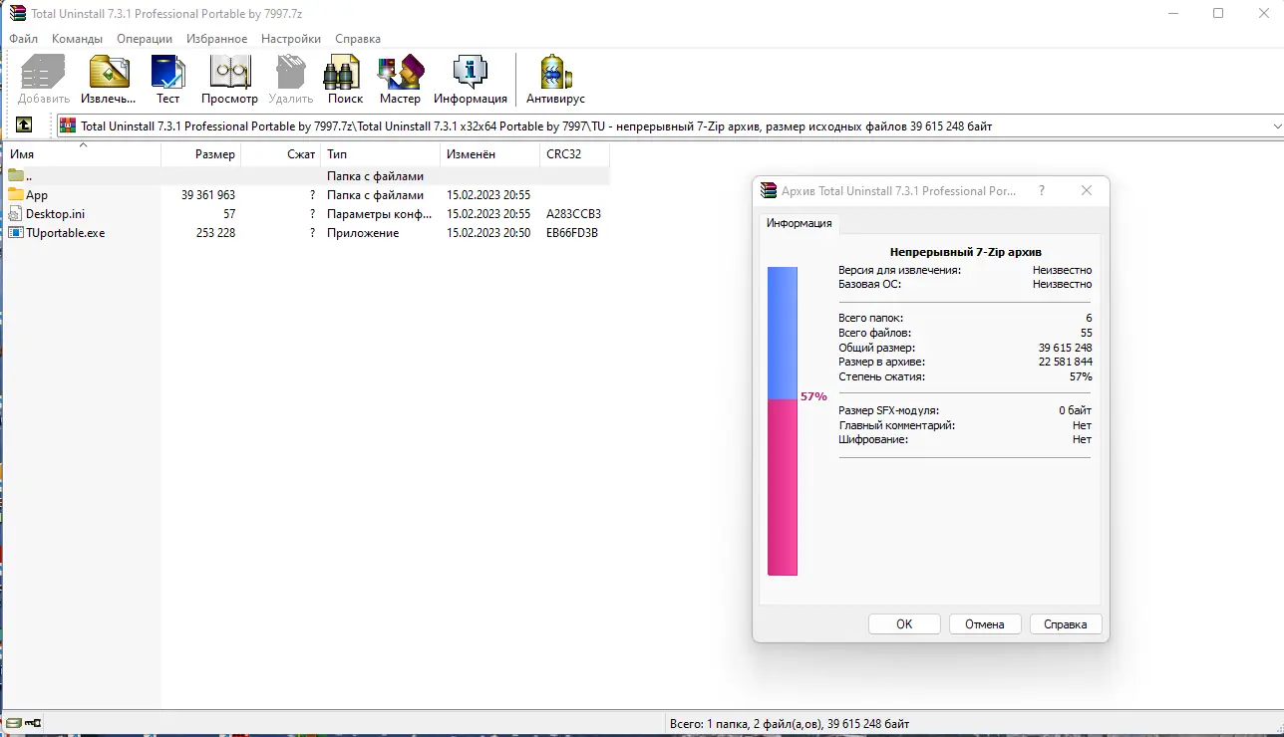The image size is (1284, 737).
Task: Open the Поиск (Search) tool
Action: click(x=343, y=80)
